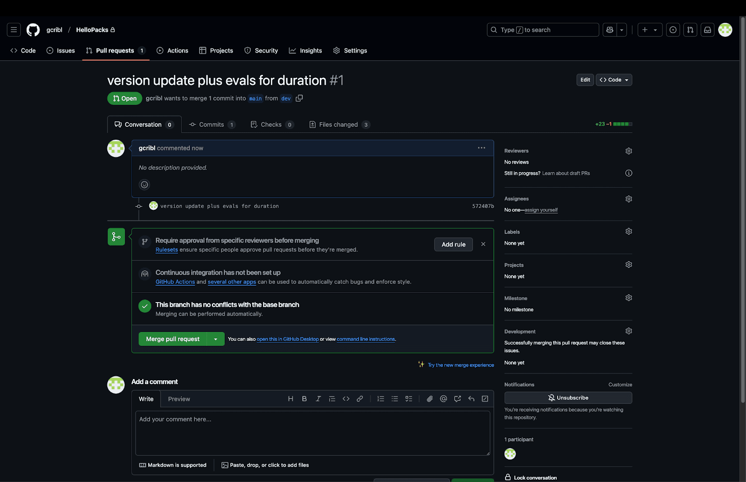Insert a link in comment toolbar
Screen dimensions: 746x482
[x=360, y=399]
